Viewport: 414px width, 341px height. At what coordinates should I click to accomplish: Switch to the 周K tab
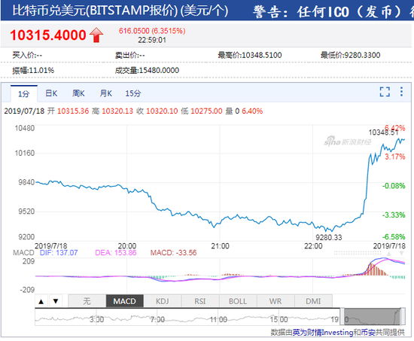coord(78,93)
